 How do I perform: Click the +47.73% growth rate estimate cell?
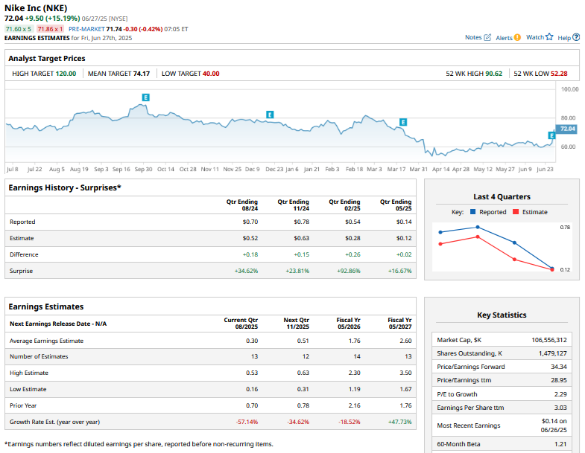tap(399, 422)
